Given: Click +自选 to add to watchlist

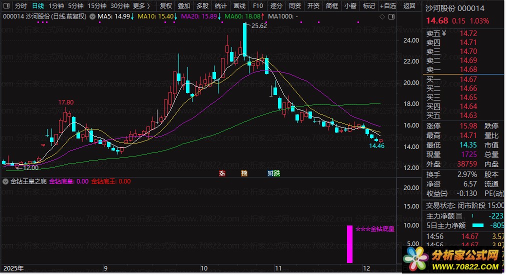Looking at the screenshot, I should coord(387,6).
